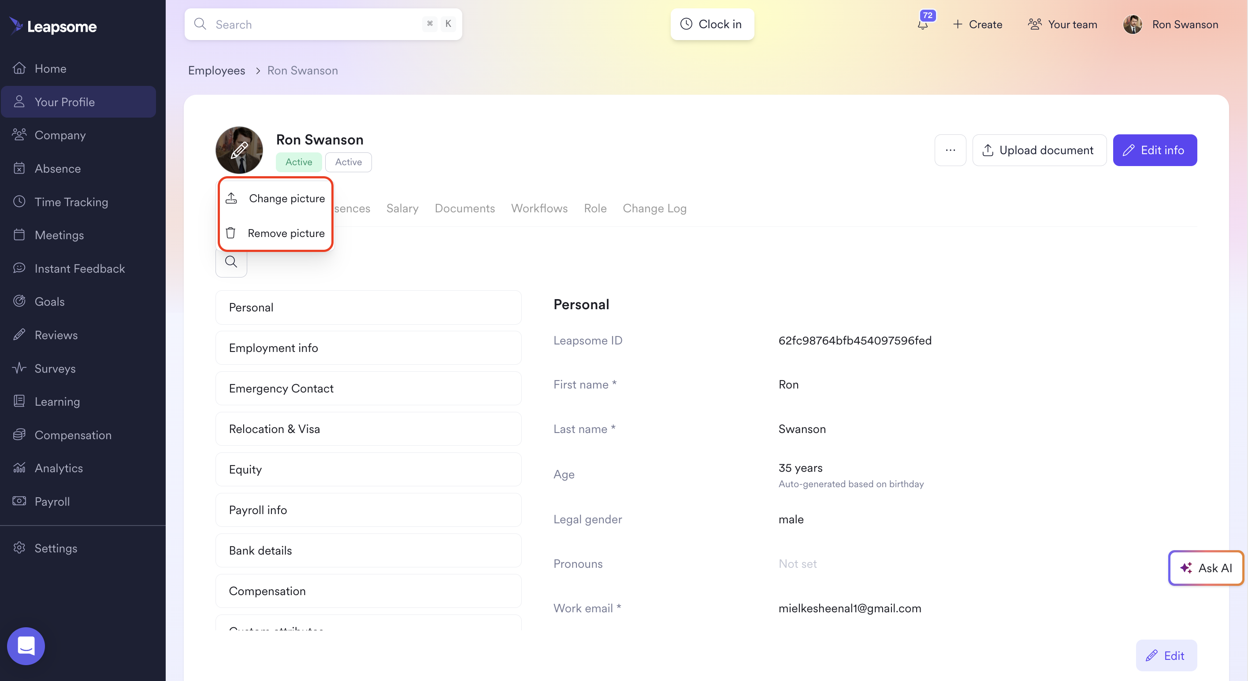Click the Employees breadcrumb link
The width and height of the screenshot is (1248, 681).
tap(216, 70)
